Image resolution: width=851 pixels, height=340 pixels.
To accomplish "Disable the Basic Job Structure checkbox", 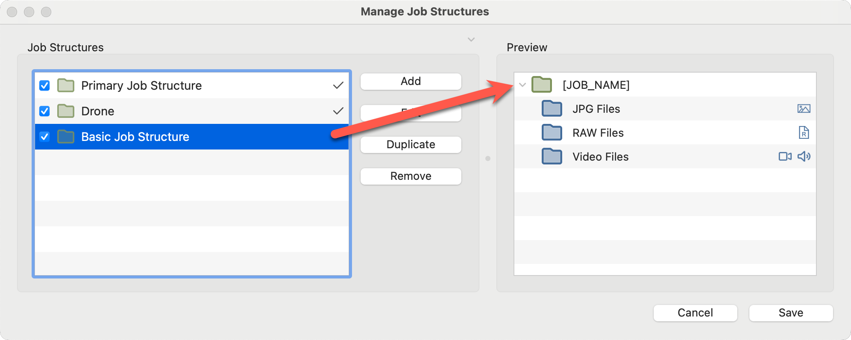I will (x=44, y=137).
